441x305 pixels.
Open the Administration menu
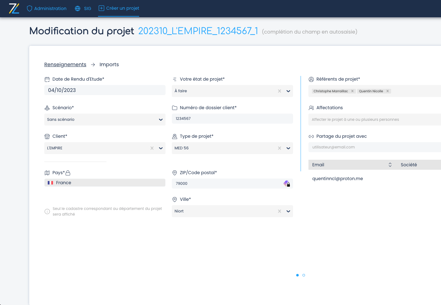click(46, 8)
